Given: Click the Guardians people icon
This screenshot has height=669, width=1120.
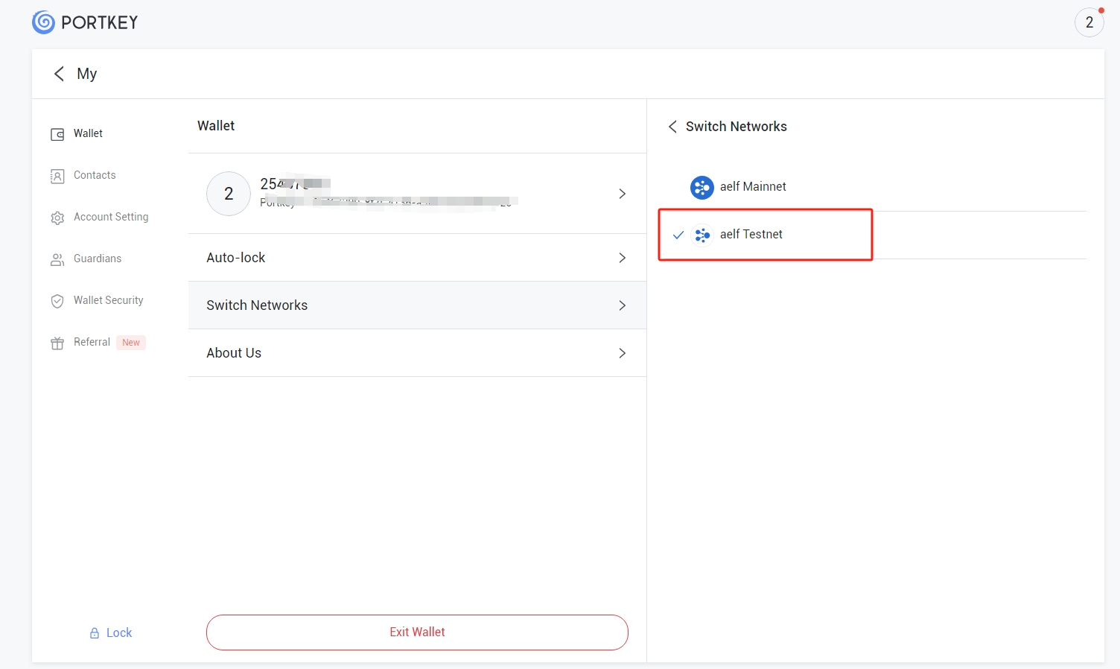Looking at the screenshot, I should tap(57, 259).
